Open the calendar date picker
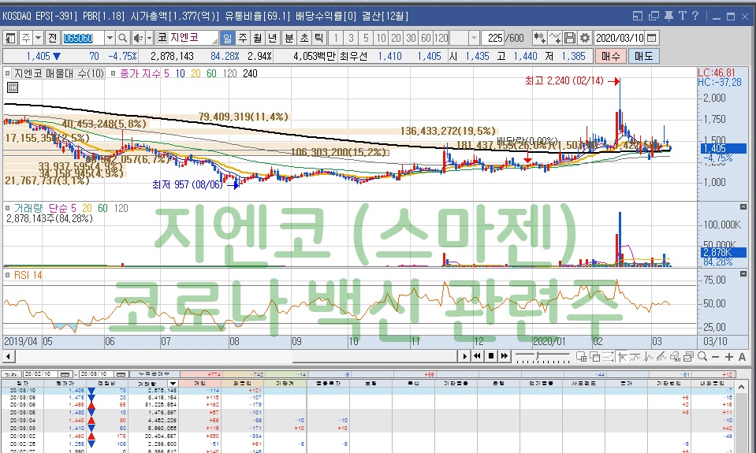This screenshot has height=453, width=756. tap(651, 38)
